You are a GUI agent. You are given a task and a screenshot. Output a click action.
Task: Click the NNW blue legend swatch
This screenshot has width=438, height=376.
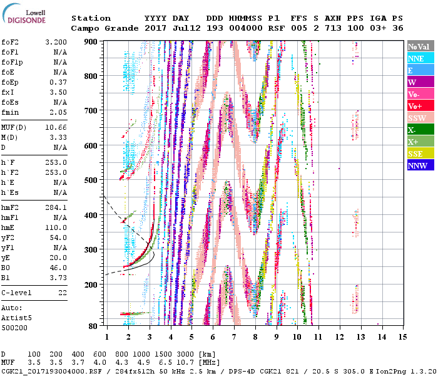[419, 165]
